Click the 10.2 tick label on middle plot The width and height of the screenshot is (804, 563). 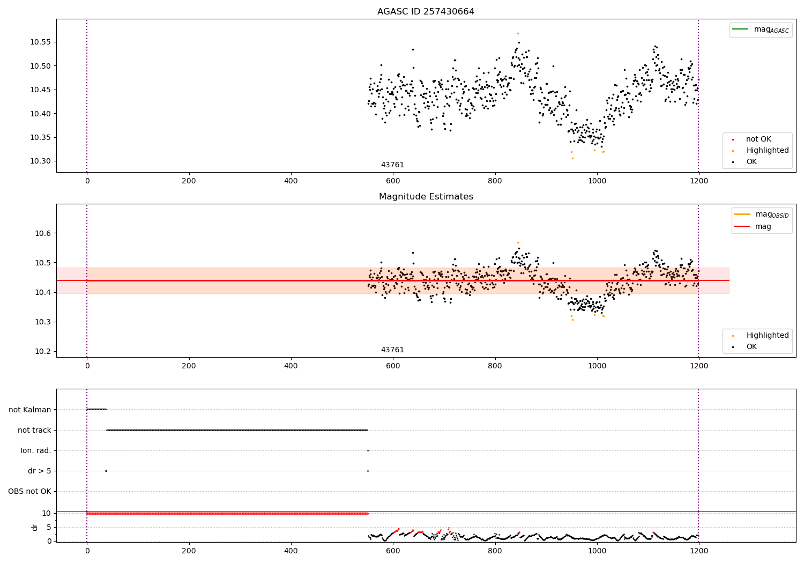[x=42, y=352]
